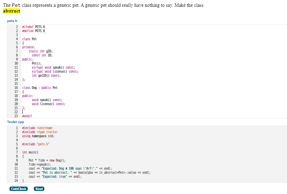Image resolution: width=287 pixels, height=194 pixels.
Task: Click 'int getID() const;' line
Action: pos(46,75)
